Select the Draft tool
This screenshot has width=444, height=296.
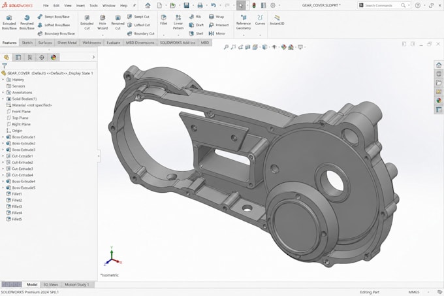[x=197, y=25]
